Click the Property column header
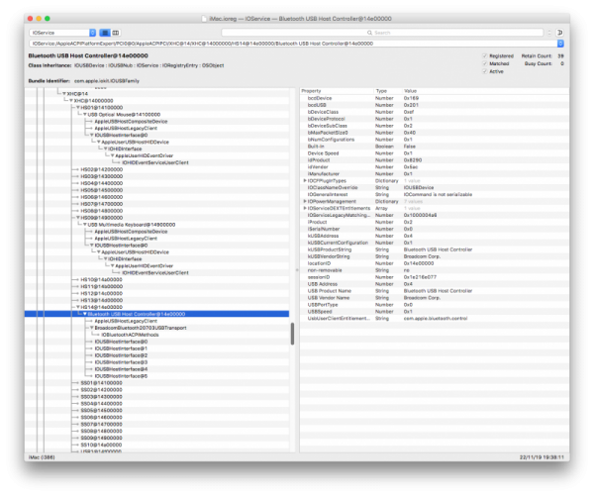The height and width of the screenshot is (496, 594). point(337,91)
